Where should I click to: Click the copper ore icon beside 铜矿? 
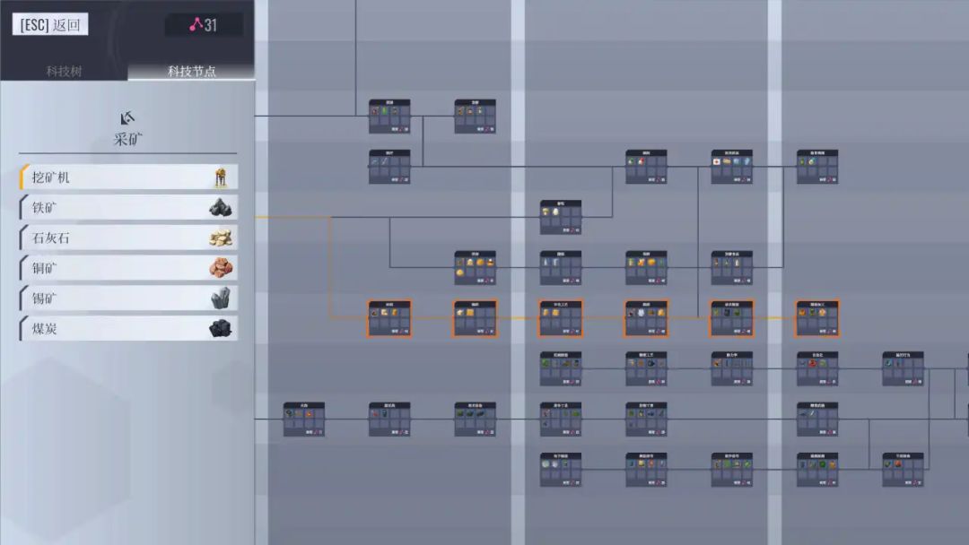point(221,269)
